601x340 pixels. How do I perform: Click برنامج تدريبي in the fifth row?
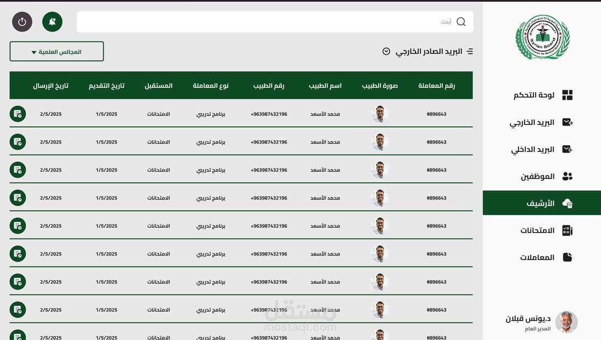(210, 226)
